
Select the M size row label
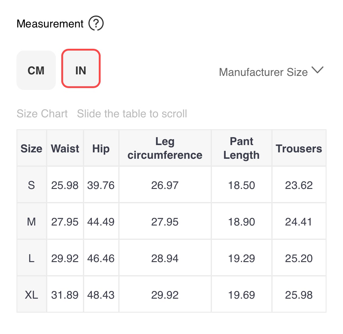(x=31, y=222)
